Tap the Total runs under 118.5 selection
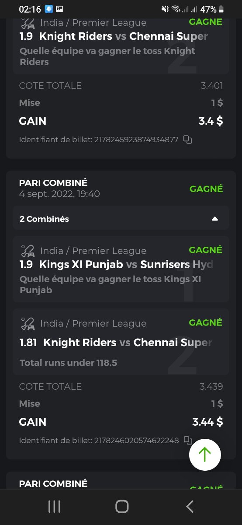This screenshot has height=525, width=242. tap(69, 363)
